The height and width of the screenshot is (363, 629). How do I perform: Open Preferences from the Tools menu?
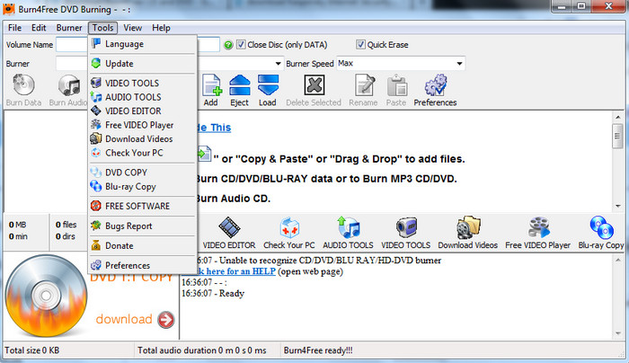point(143,265)
